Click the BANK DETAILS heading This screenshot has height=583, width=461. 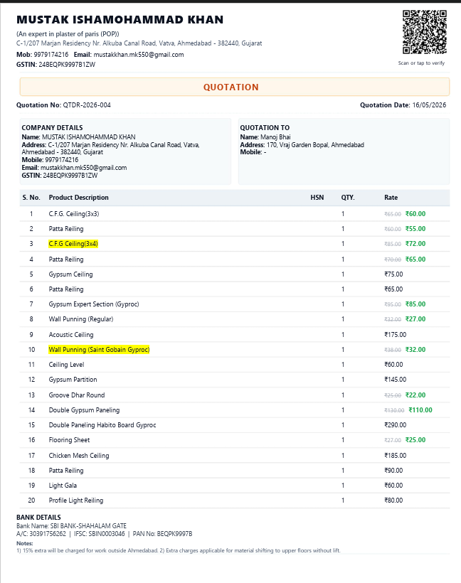click(x=38, y=517)
